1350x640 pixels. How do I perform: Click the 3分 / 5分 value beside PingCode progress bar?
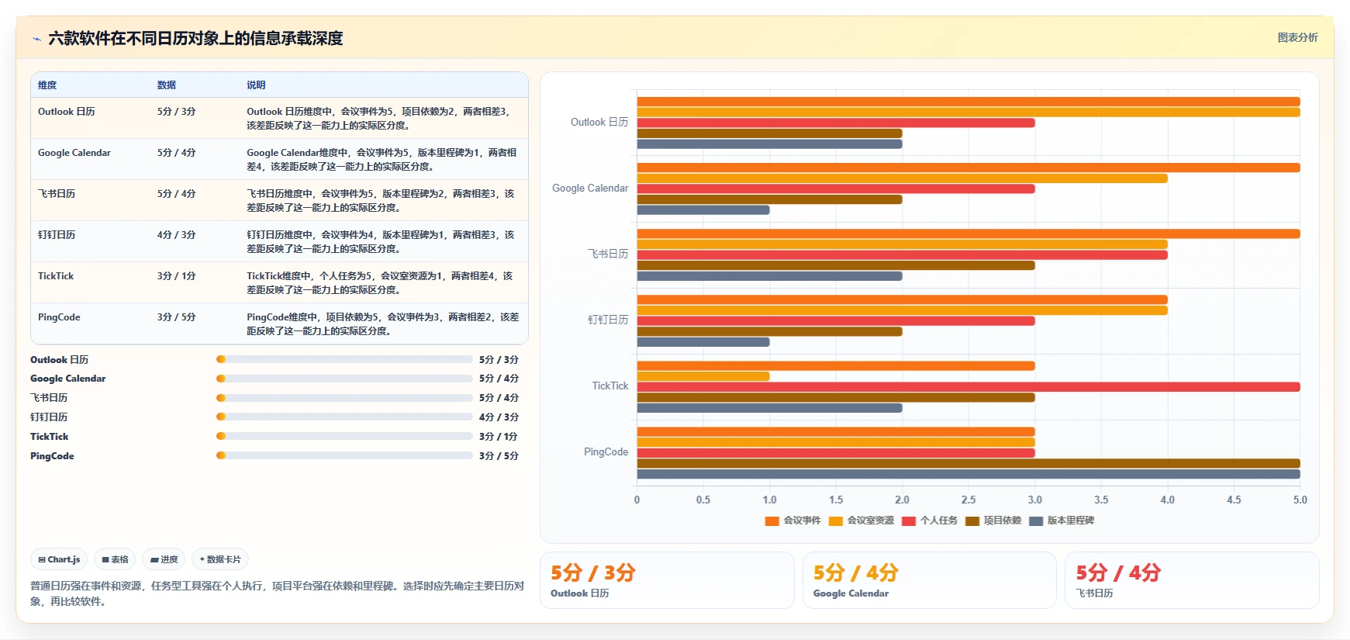tap(499, 456)
